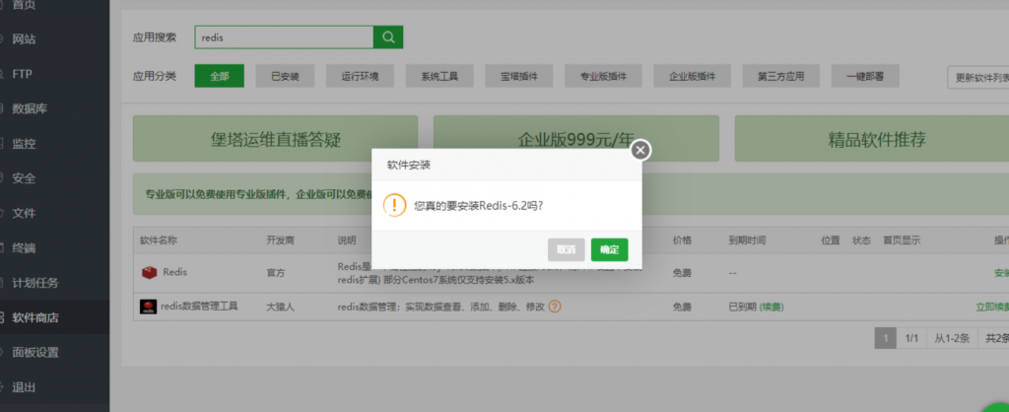Close the 软件安装 dialog with X

[x=640, y=150]
